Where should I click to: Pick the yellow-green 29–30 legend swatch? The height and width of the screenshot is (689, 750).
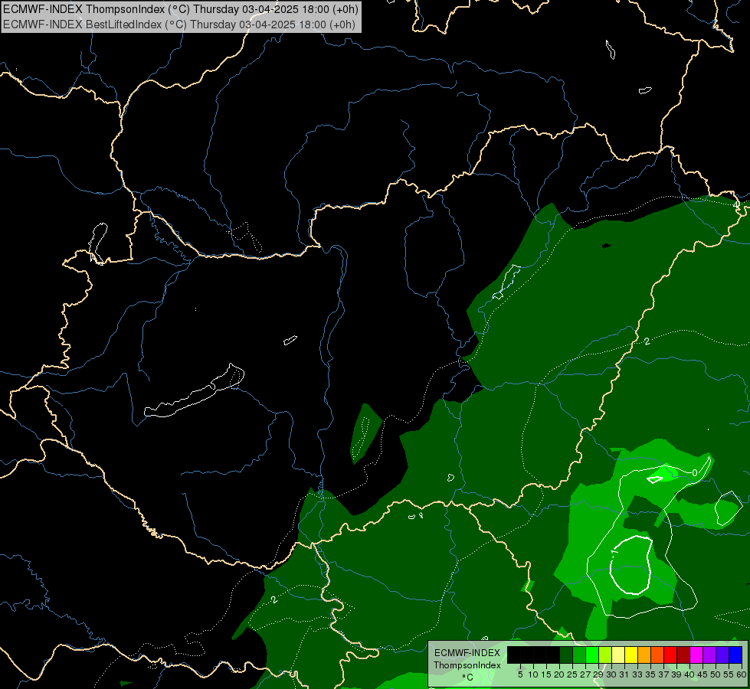(605, 655)
